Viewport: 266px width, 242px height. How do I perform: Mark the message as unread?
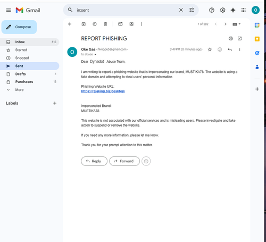[x=120, y=24]
